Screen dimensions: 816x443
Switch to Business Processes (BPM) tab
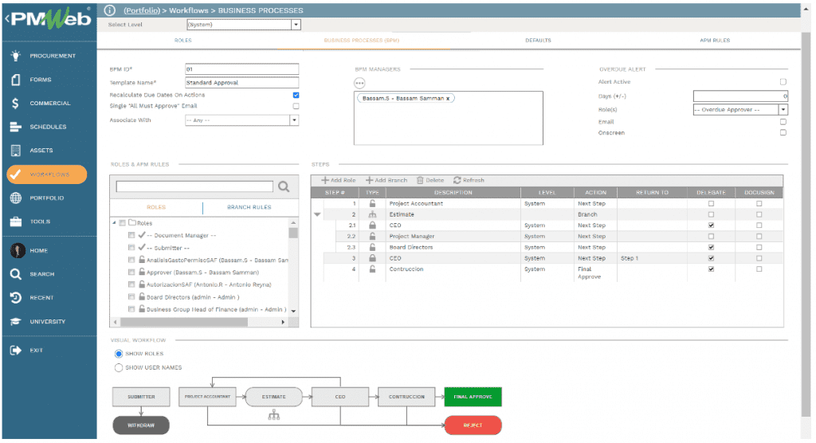pyautogui.click(x=361, y=40)
